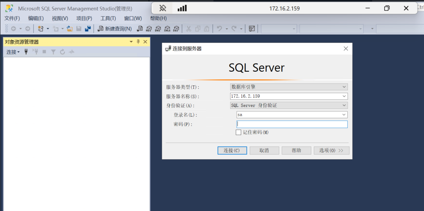Click the 帮助 button in the dialog

[296, 151]
